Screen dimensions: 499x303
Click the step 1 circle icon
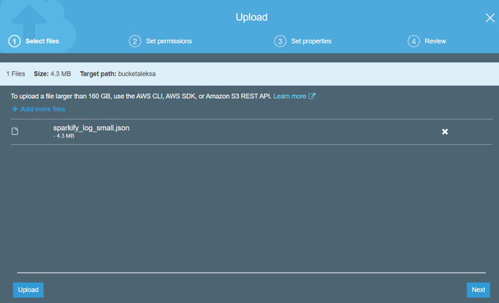(14, 41)
